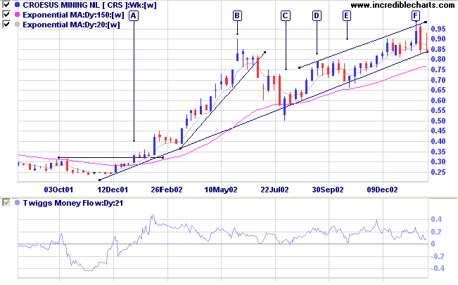The width and height of the screenshot is (458, 285).
Task: Click the 12Dec01 date axis label
Action: point(113,190)
